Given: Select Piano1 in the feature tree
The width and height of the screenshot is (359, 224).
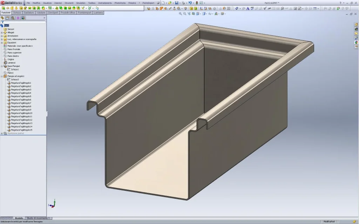Looking at the screenshot, I should tap(10, 73).
